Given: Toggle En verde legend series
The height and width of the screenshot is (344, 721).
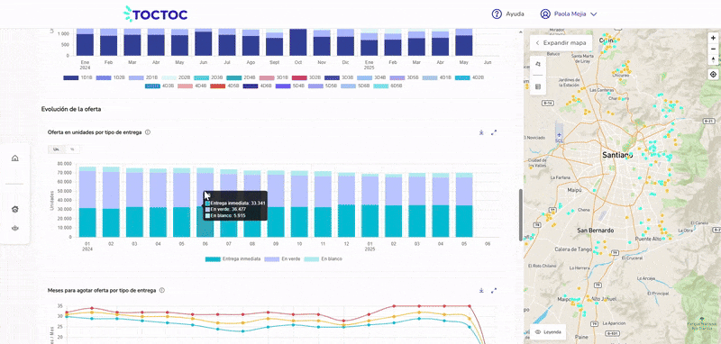Looking at the screenshot, I should point(283,259).
